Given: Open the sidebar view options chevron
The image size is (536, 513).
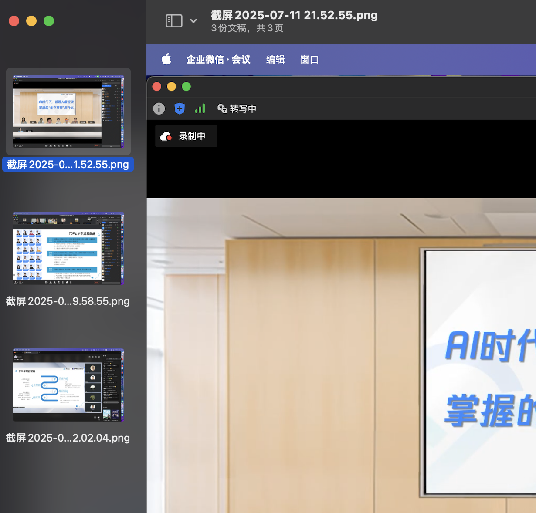Looking at the screenshot, I should click(193, 21).
